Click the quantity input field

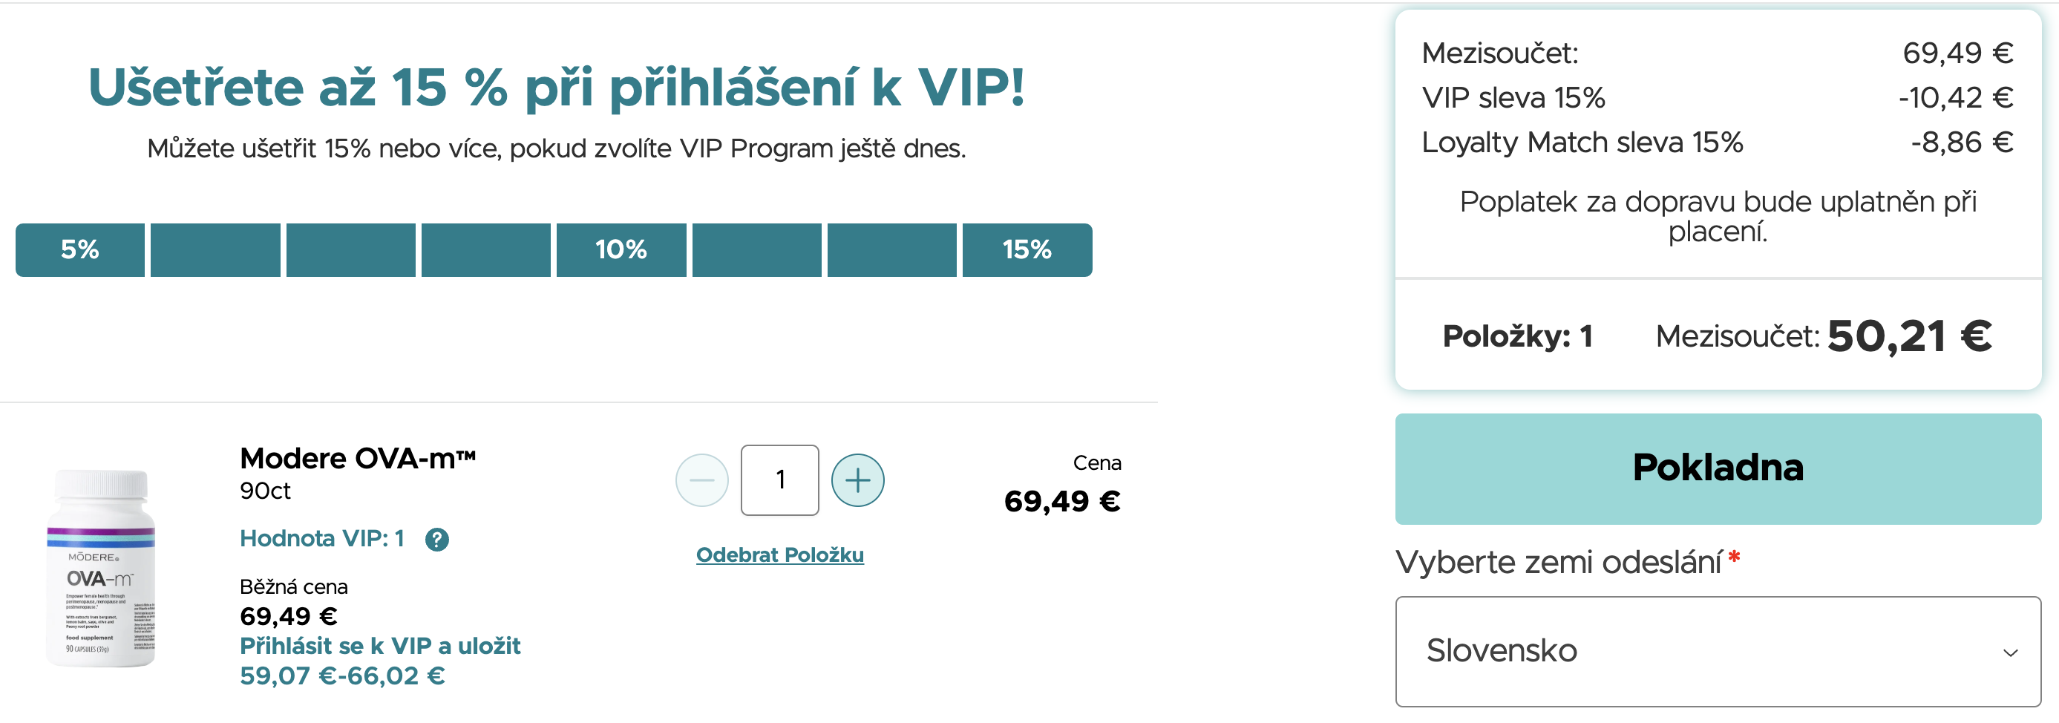[779, 480]
